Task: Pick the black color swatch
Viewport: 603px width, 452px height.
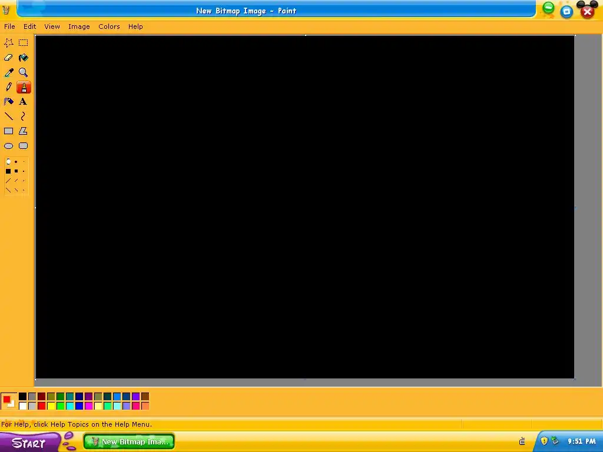Action: [x=23, y=397]
